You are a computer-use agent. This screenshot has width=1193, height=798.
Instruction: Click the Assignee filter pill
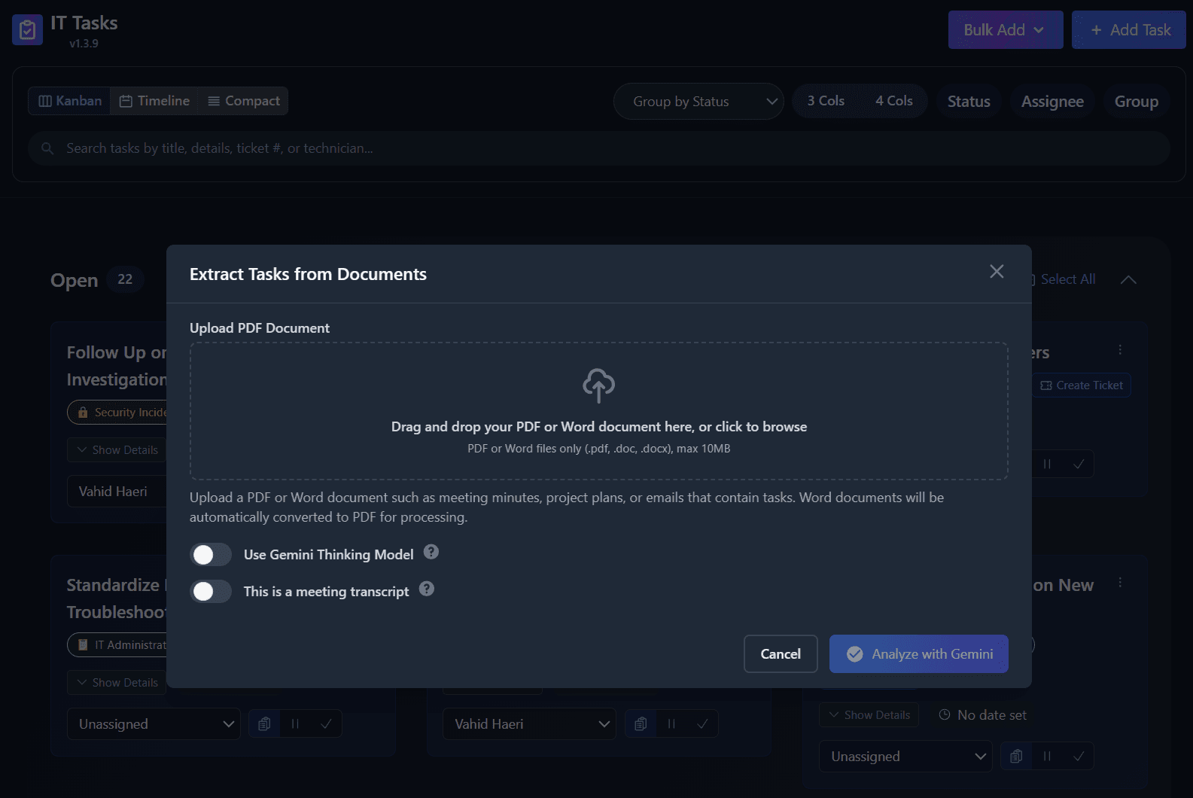tap(1052, 102)
